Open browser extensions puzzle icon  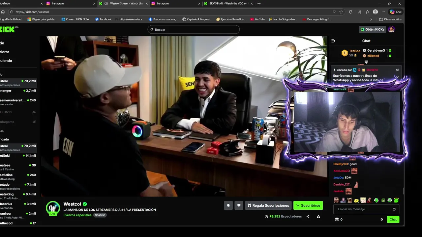tap(350, 12)
